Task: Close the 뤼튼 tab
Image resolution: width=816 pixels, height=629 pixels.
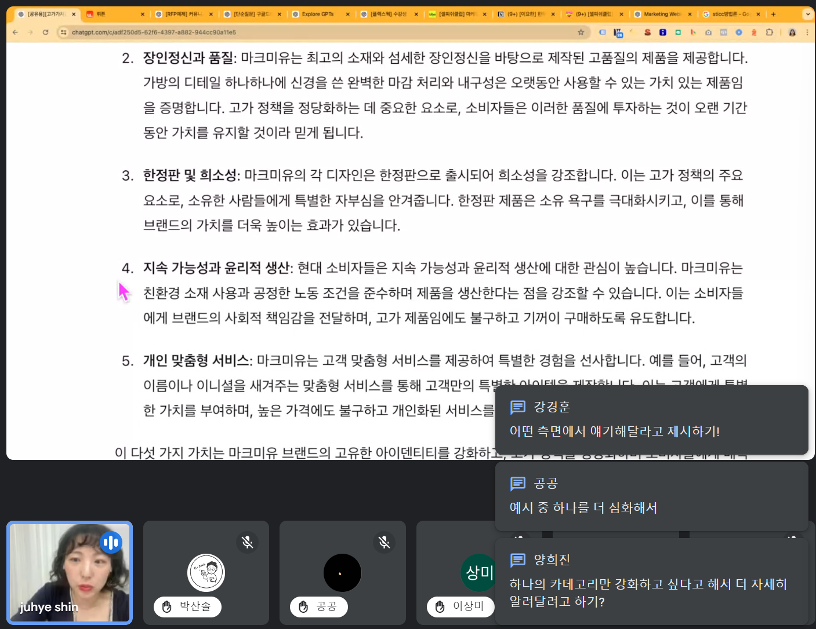Action: click(x=142, y=14)
